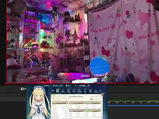Close the character stats panel

click(x=102, y=95)
